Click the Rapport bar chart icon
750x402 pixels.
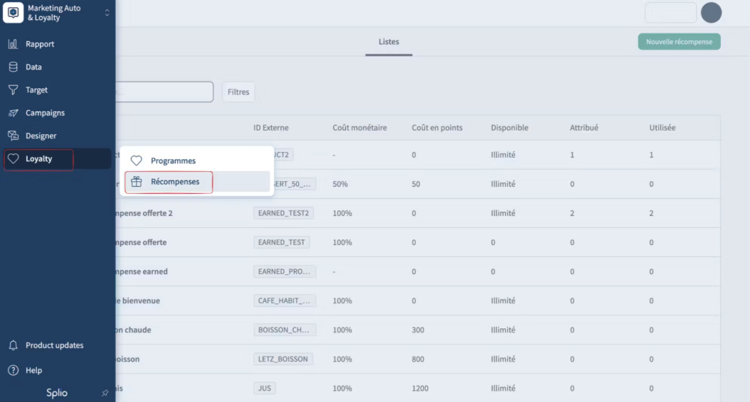coord(13,44)
